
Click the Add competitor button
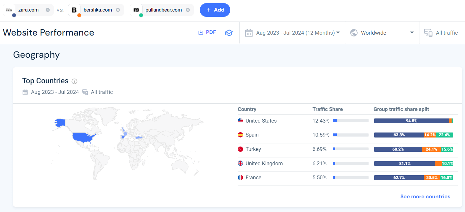tap(215, 10)
